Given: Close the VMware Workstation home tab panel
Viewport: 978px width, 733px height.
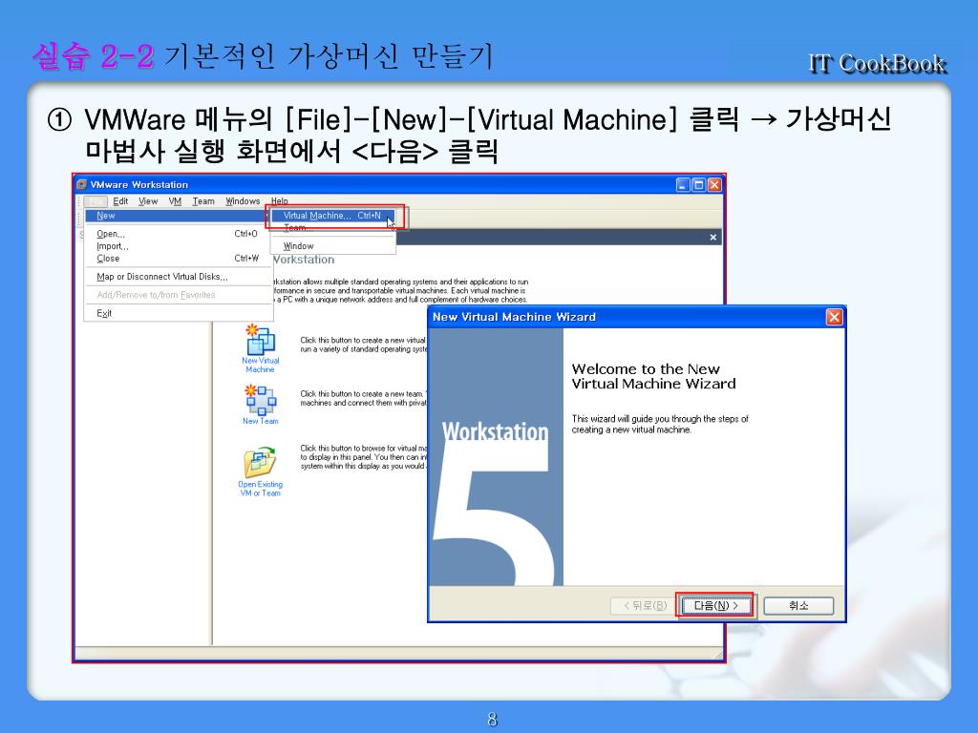Looking at the screenshot, I should [x=712, y=238].
